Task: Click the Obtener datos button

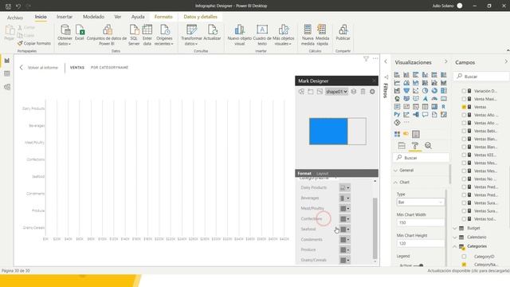Action: pos(65,35)
